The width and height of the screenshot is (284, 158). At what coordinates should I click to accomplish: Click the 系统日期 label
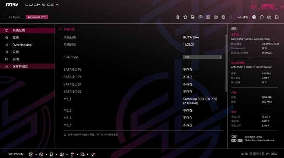point(70,37)
